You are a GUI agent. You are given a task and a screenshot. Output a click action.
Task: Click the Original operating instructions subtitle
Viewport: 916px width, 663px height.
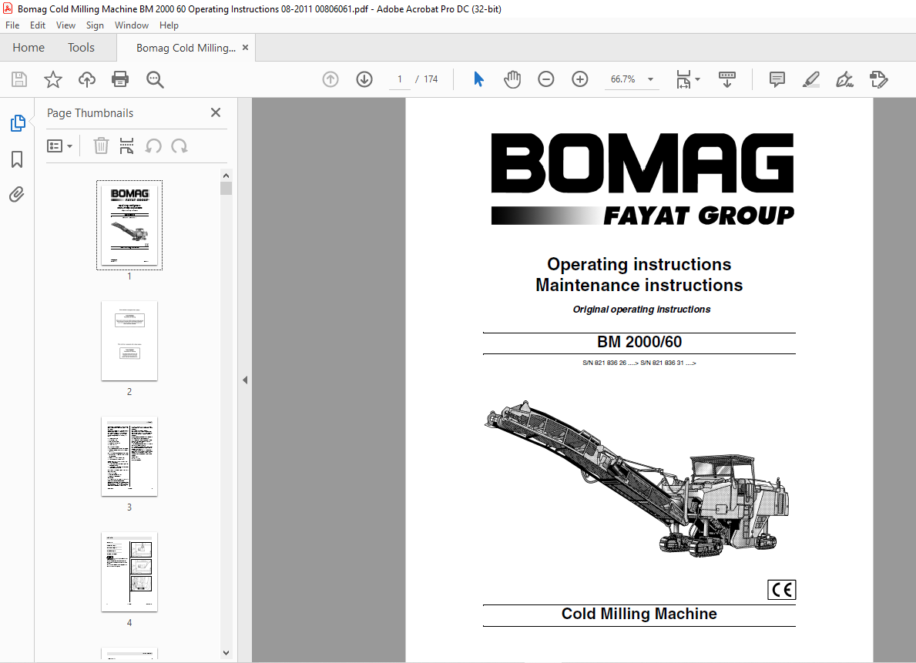point(642,310)
